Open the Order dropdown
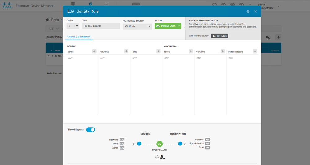310x165 pixels. pyautogui.click(x=73, y=26)
